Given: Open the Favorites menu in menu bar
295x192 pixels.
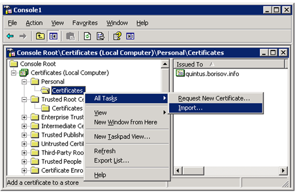Looking at the screenshot, I should pyautogui.click(x=85, y=23).
